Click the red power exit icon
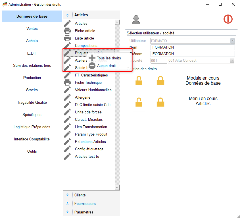240x218 pixels. point(228,19)
